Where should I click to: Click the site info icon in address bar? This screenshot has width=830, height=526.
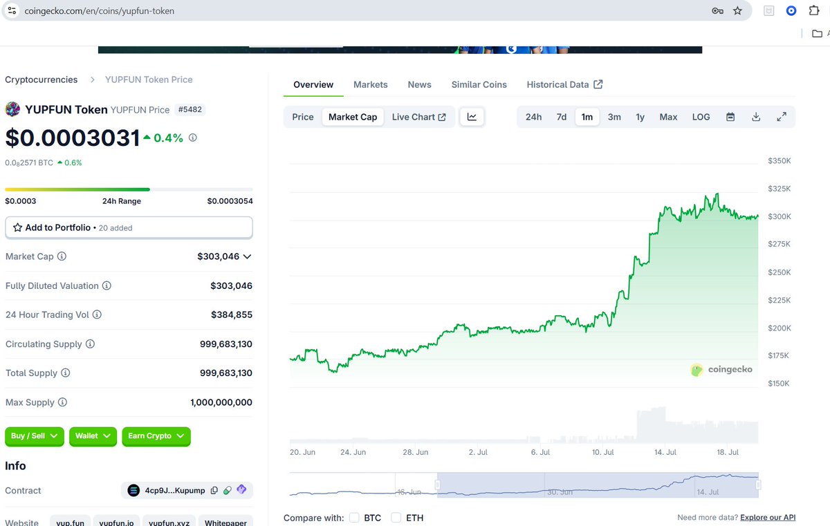pyautogui.click(x=12, y=10)
